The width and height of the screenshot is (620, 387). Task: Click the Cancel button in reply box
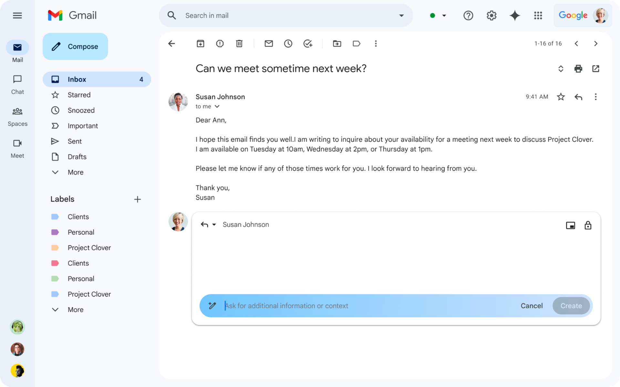(532, 306)
